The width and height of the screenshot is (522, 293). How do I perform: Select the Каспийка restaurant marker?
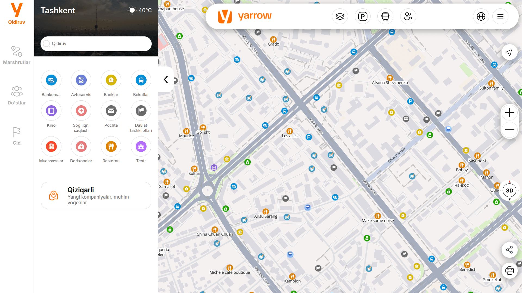[x=477, y=155]
